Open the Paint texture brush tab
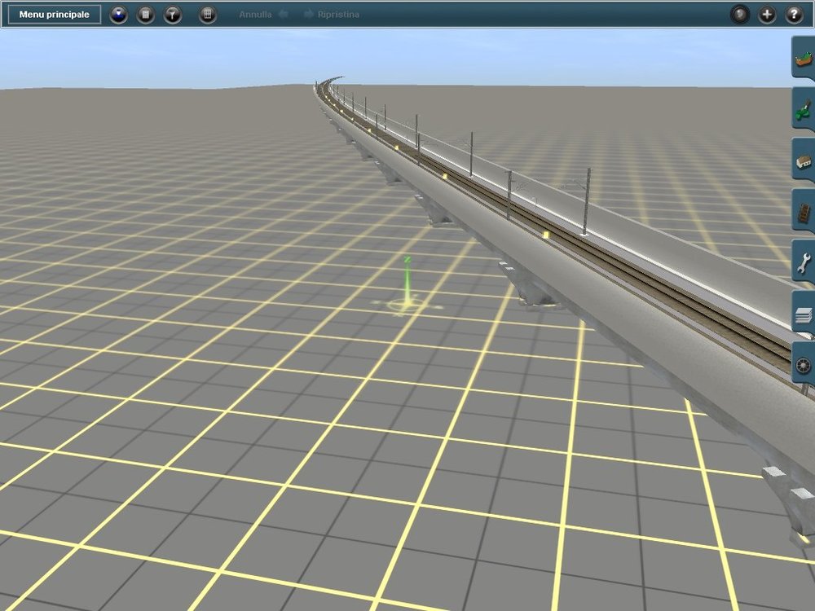This screenshot has width=815, height=611. pos(803,109)
